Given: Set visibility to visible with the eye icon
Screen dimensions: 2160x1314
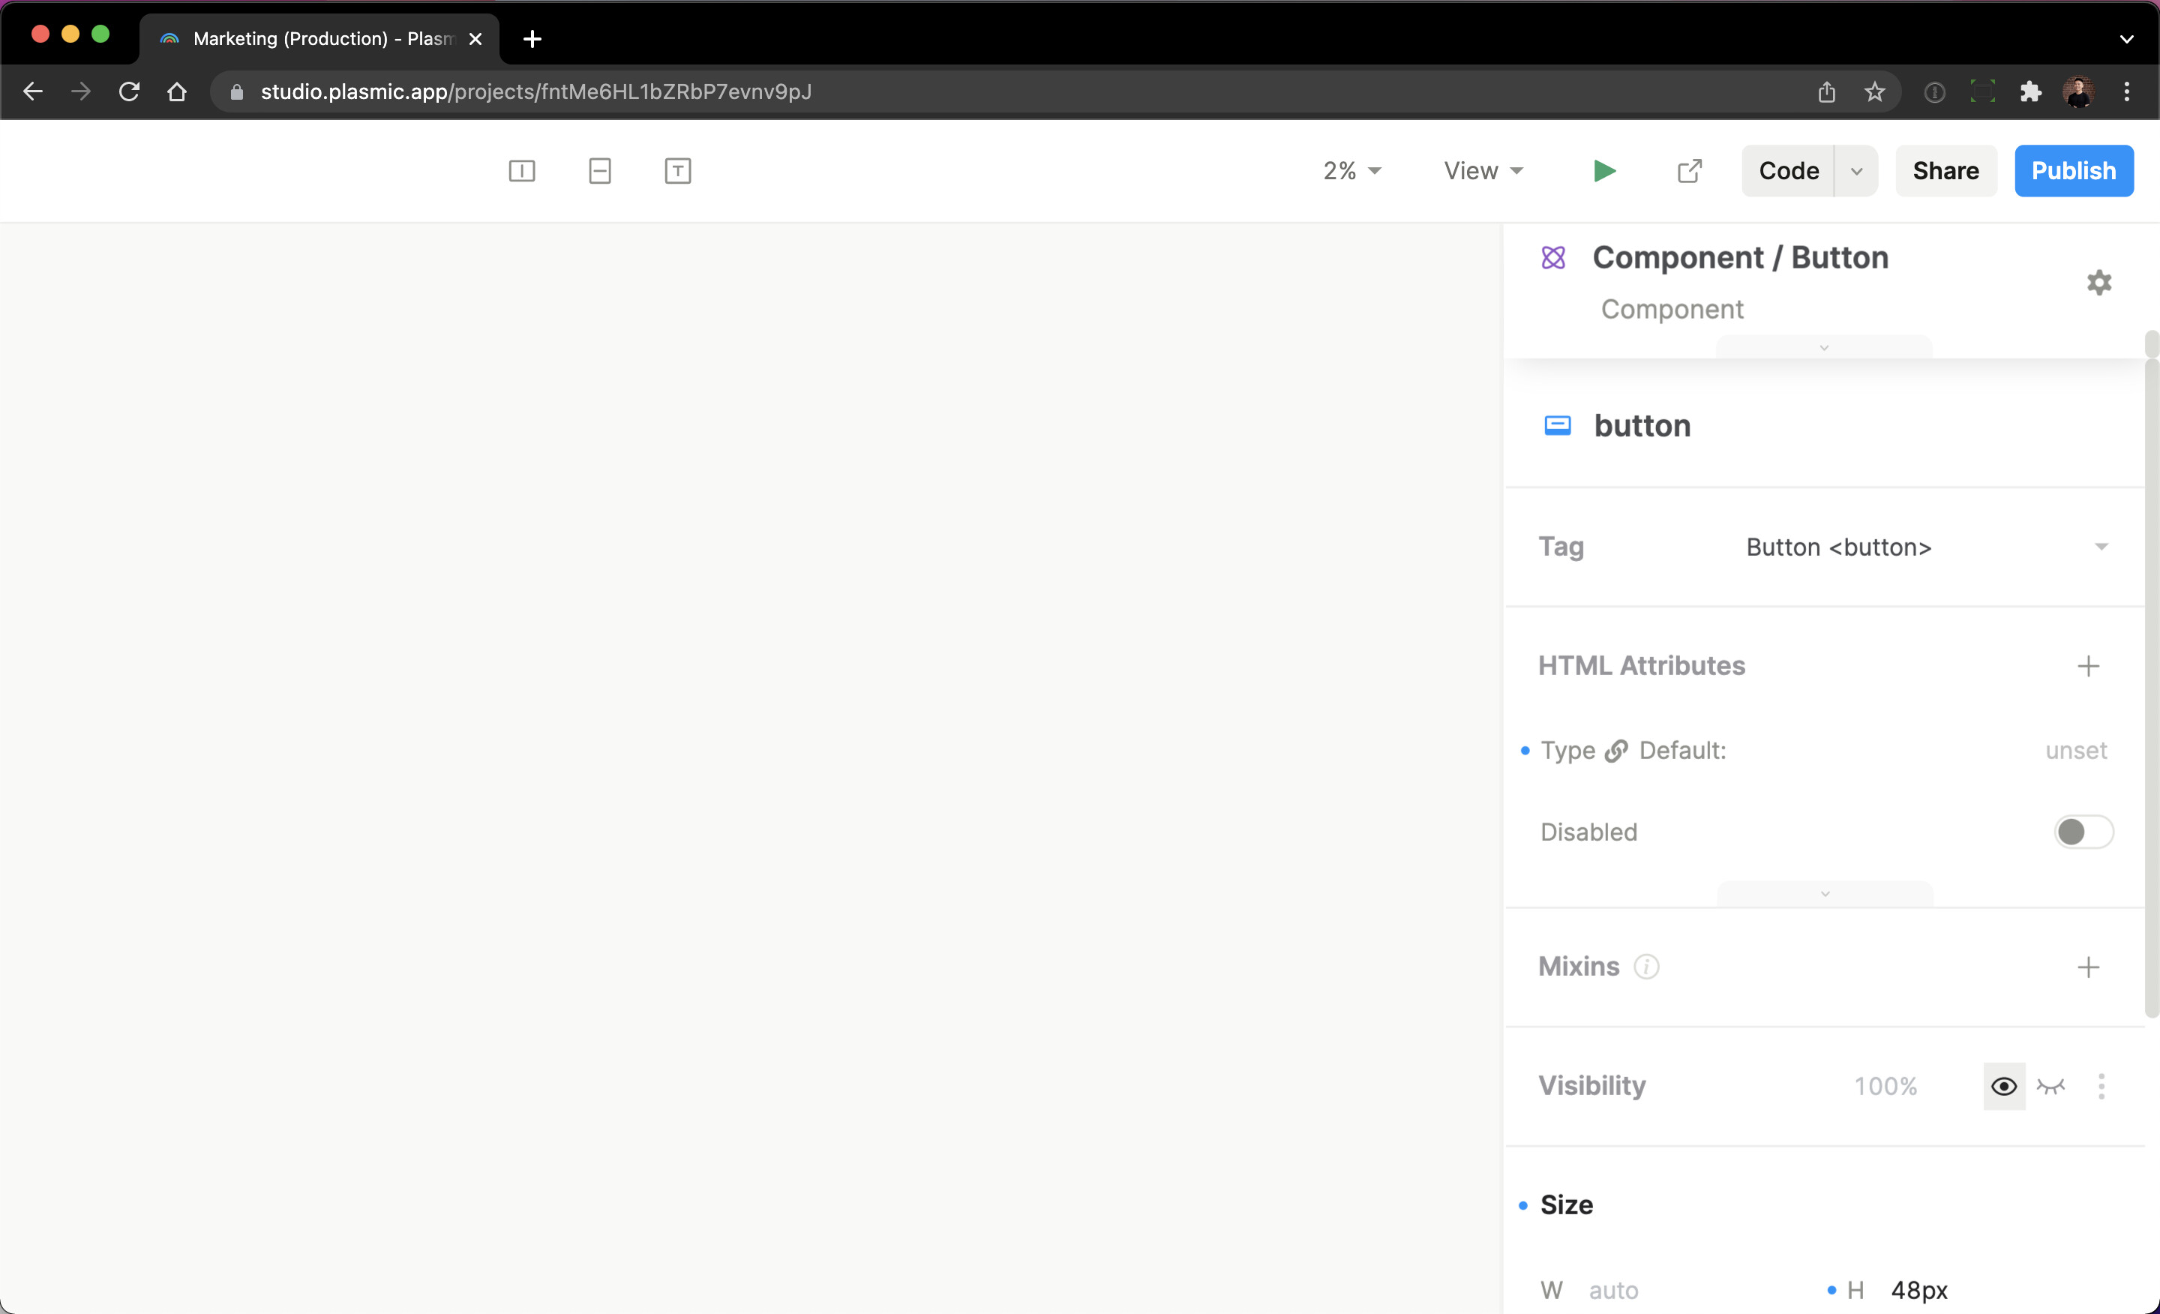Looking at the screenshot, I should 2003,1086.
